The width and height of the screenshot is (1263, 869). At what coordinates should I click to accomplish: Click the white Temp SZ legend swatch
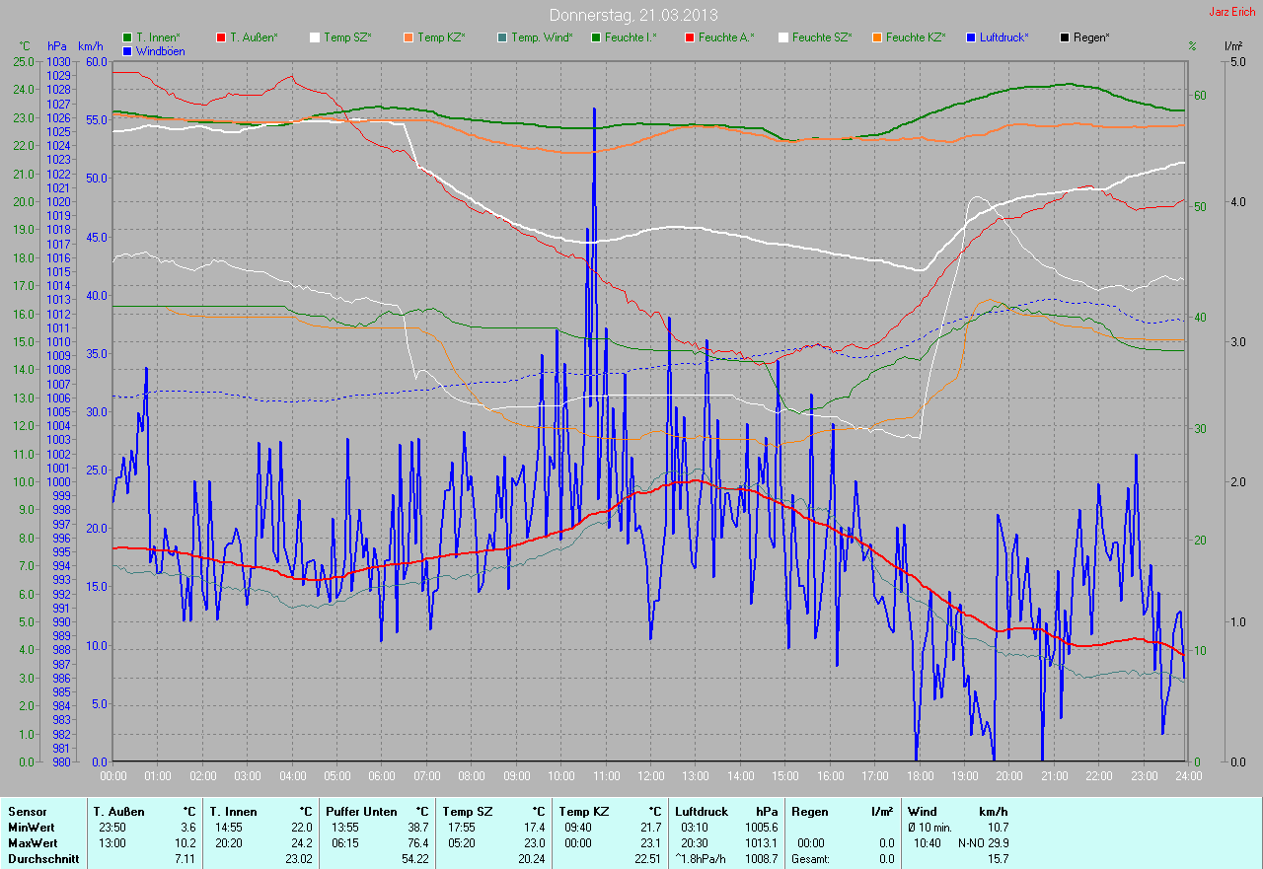coord(315,37)
